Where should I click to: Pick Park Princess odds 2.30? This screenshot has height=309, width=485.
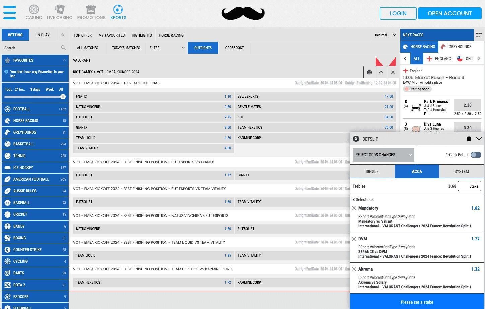point(467,105)
